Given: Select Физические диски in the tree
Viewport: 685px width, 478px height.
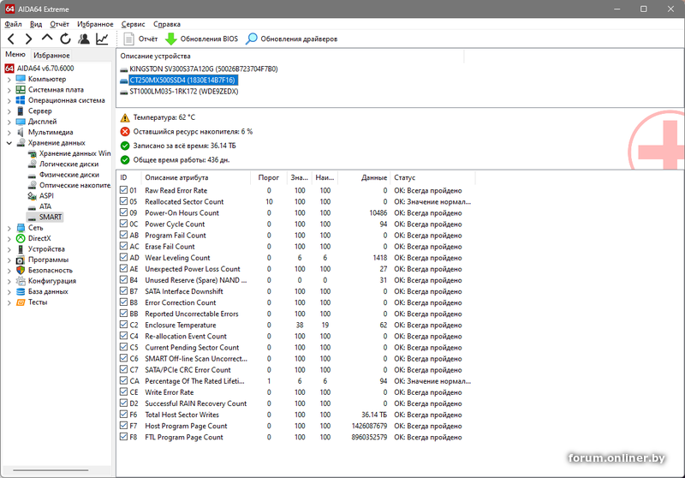Looking at the screenshot, I should pos(68,175).
